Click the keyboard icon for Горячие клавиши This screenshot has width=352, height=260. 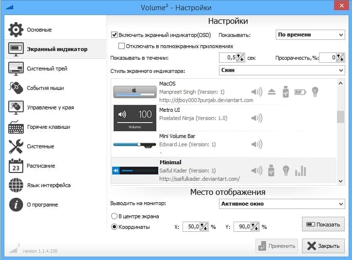16,127
